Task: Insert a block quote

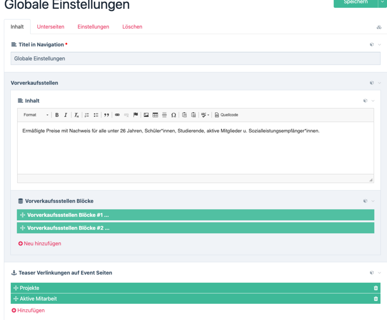Action: click(x=106, y=115)
